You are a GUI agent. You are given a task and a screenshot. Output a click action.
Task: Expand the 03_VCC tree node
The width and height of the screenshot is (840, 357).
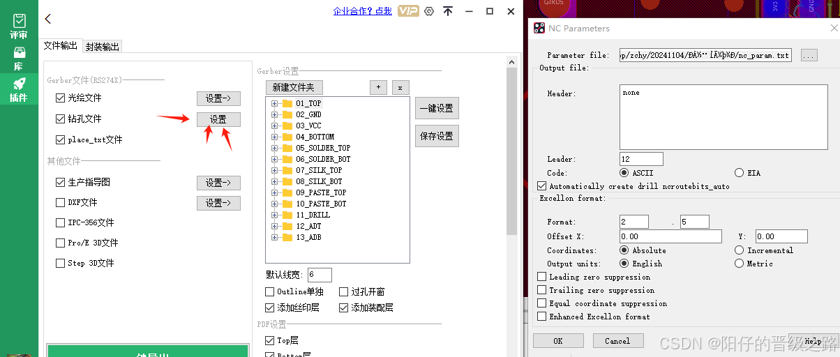[274, 126]
